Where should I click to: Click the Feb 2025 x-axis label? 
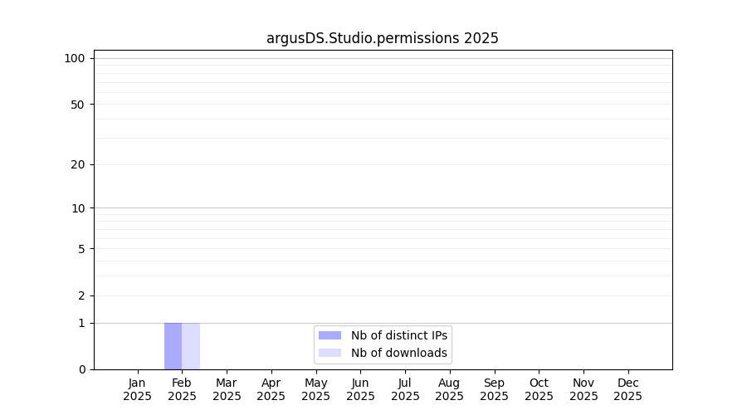pyautogui.click(x=182, y=389)
